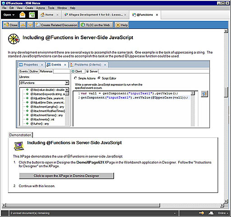The height and width of the screenshot is (217, 231).
Task: Click the document vertical scrollbar thumb
Action: click(226, 92)
